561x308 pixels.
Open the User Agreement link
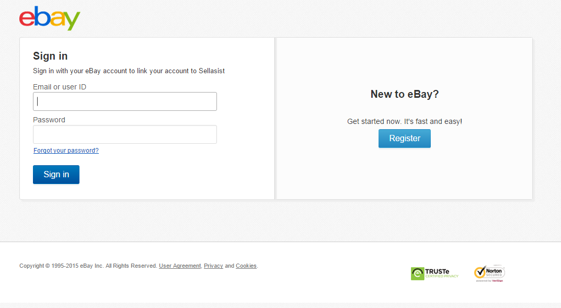pyautogui.click(x=180, y=266)
